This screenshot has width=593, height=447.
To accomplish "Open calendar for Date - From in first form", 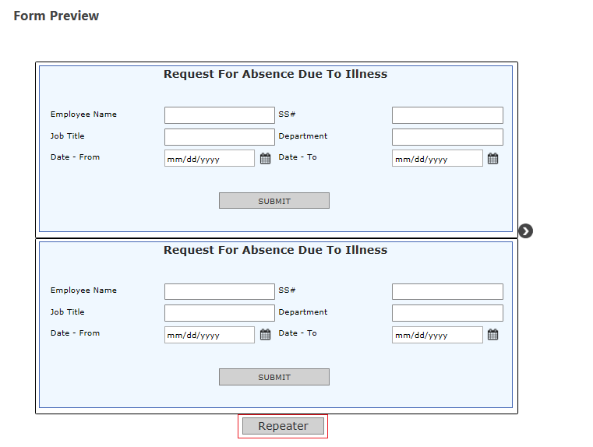I will [x=265, y=159].
